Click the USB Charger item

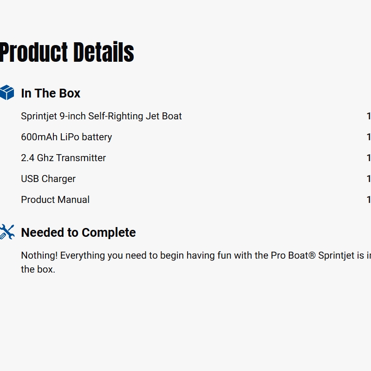click(48, 179)
